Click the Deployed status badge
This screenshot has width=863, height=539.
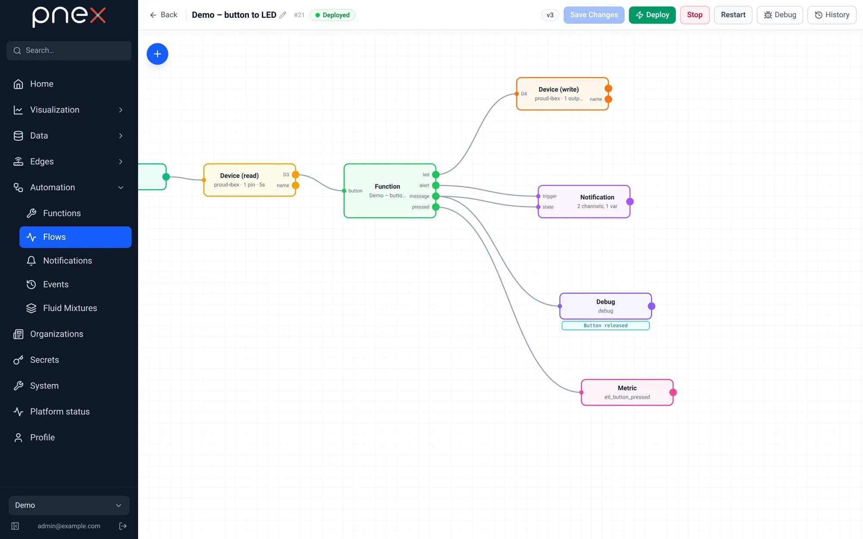pos(332,15)
